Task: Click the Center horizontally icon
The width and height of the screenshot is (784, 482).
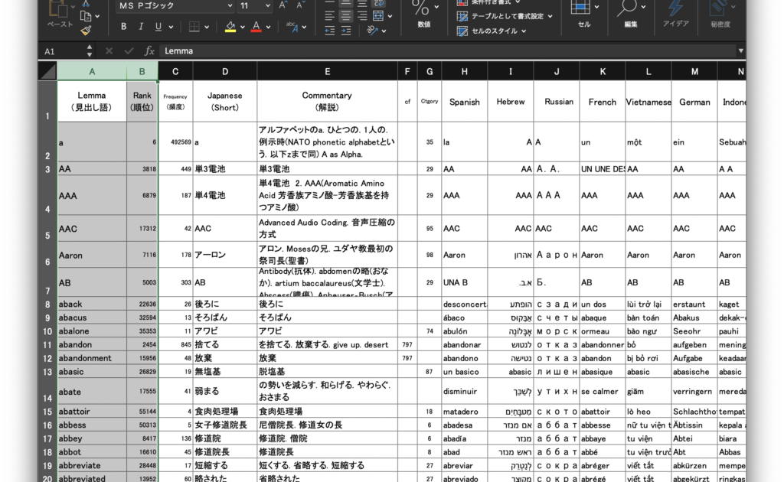Action: pos(345,17)
